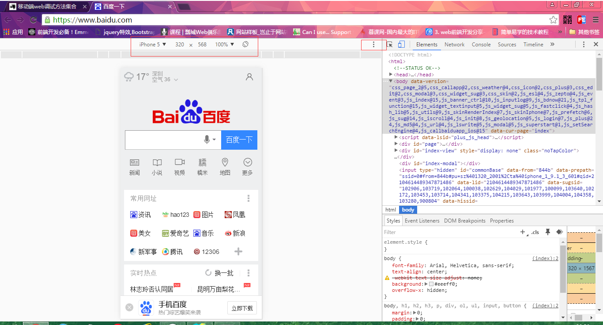
Task: Toggle the device toolbar icon in DevTools
Action: 401,45
